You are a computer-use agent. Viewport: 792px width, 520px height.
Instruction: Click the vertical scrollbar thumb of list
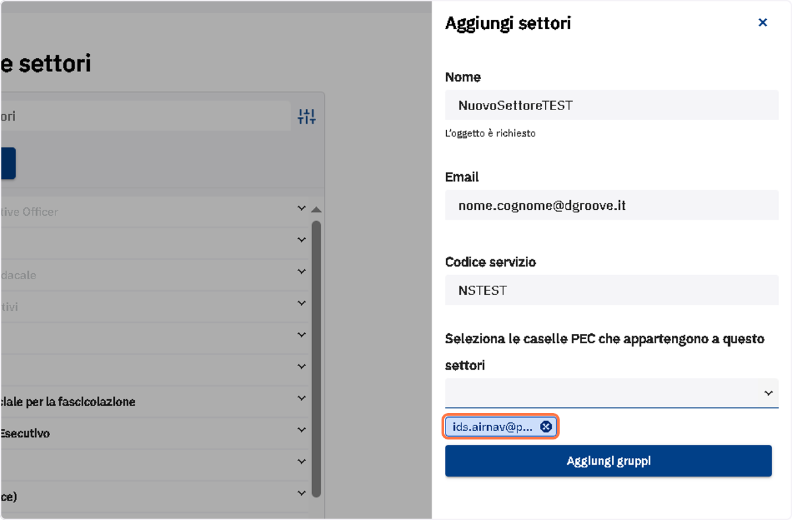pyautogui.click(x=316, y=358)
